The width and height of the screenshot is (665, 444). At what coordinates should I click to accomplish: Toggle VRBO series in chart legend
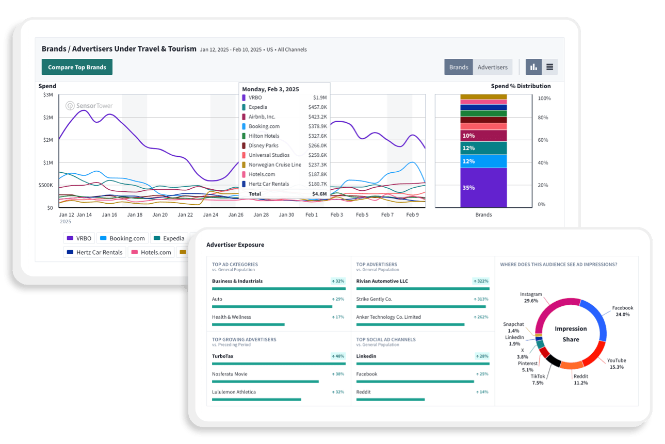point(79,238)
